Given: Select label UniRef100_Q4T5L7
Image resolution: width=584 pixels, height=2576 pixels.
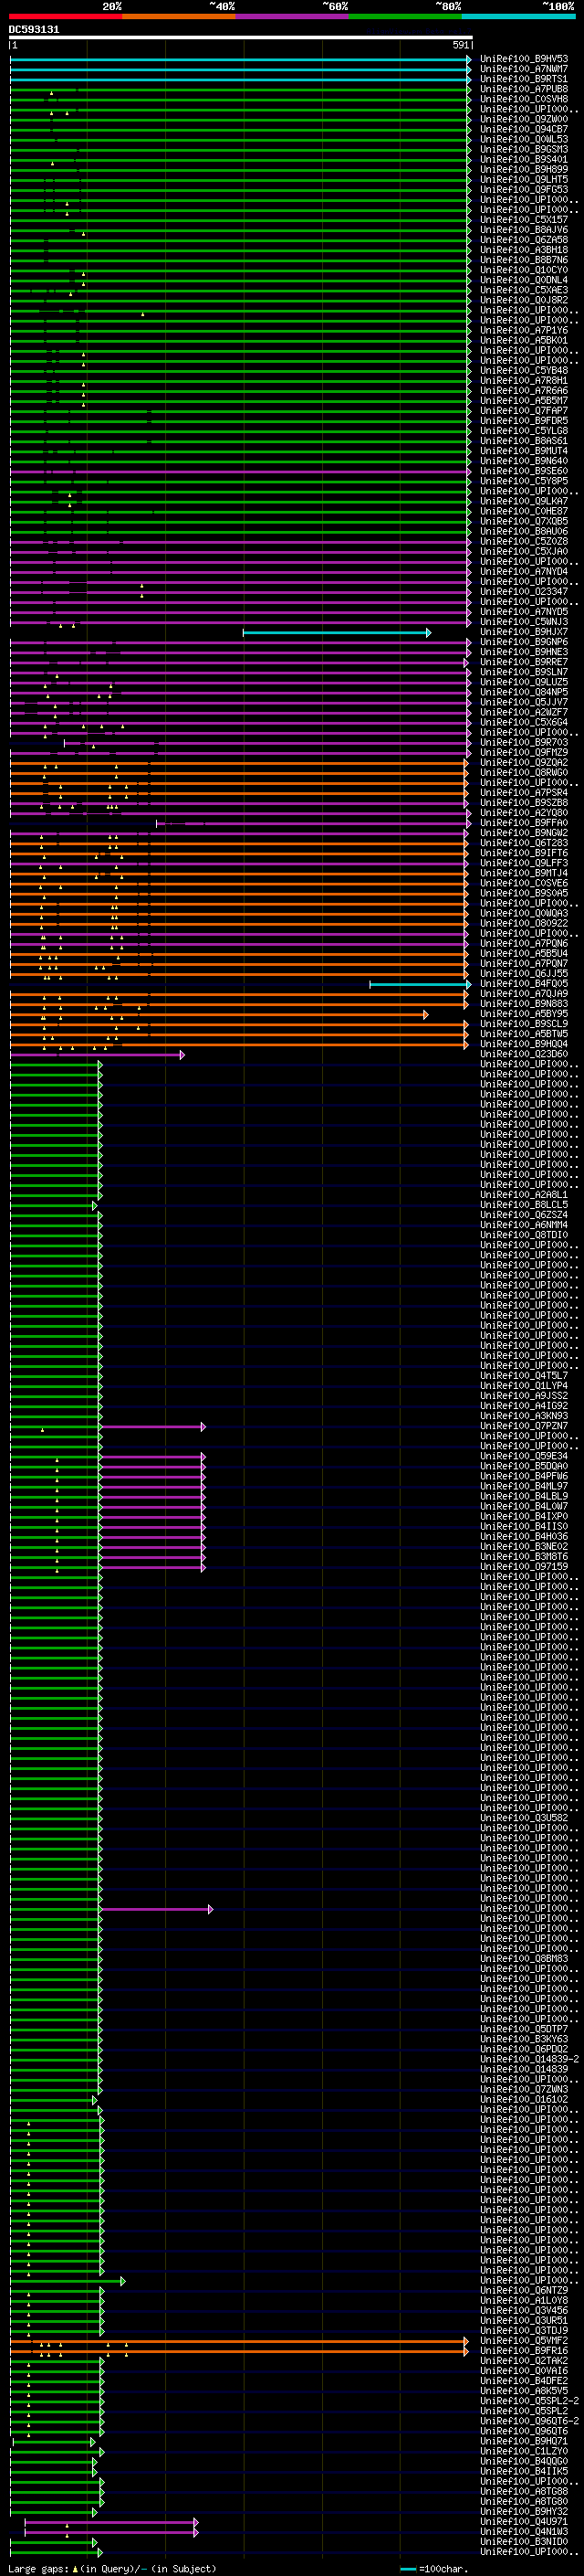Looking at the screenshot, I should [524, 1376].
